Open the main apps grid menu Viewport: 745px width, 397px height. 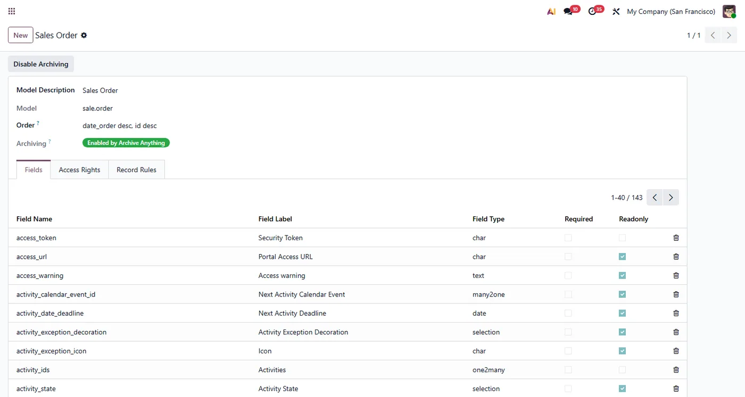click(x=12, y=11)
